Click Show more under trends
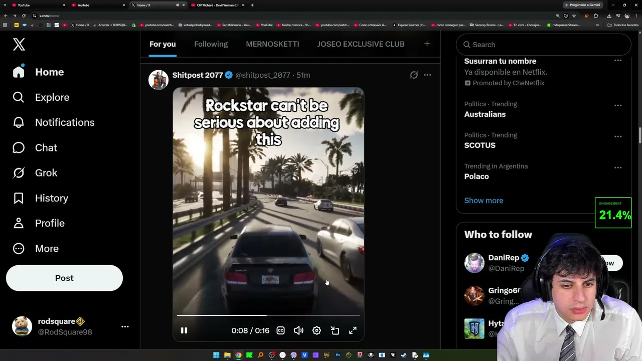 [484, 201]
